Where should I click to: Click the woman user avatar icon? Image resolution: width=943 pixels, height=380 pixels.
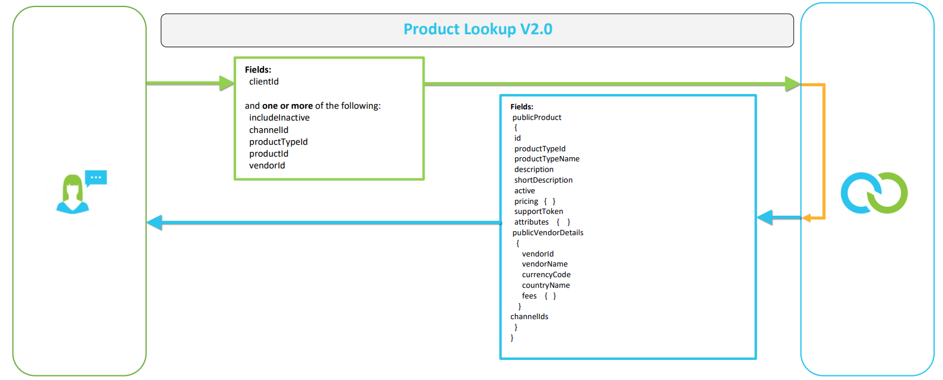click(72, 194)
